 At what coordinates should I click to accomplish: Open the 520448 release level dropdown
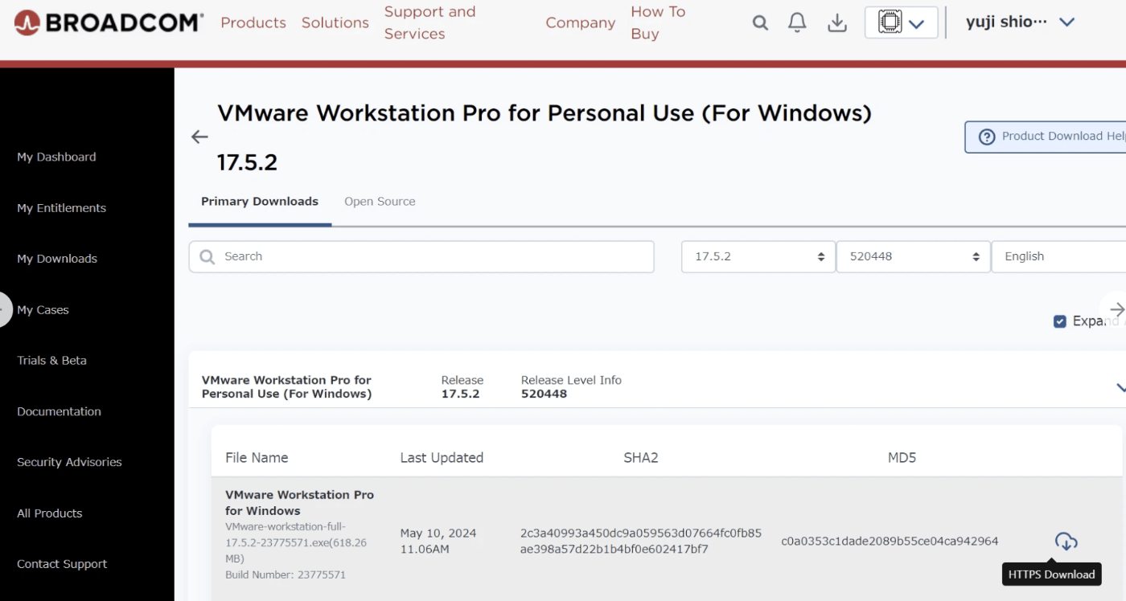tap(913, 257)
